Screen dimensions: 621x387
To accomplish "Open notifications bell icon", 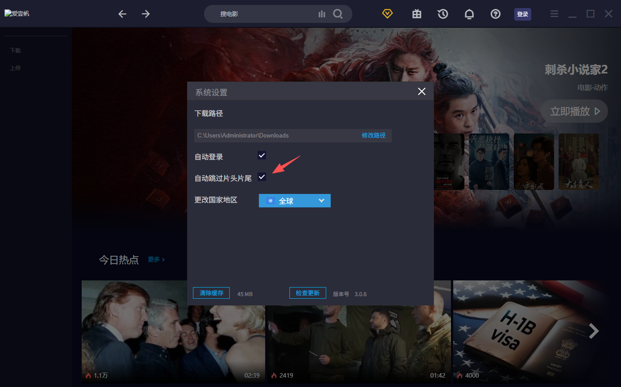I will (x=469, y=14).
